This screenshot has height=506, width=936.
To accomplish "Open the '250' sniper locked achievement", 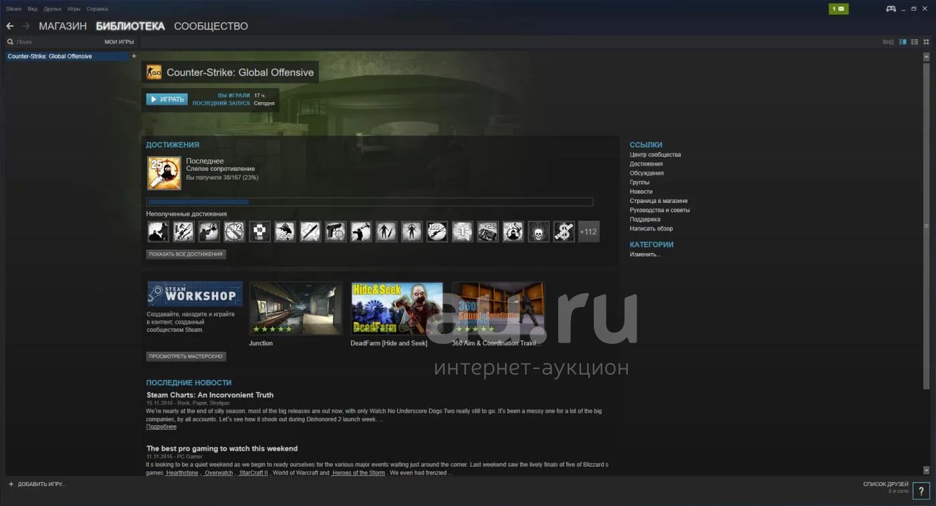I will pyautogui.click(x=285, y=232).
